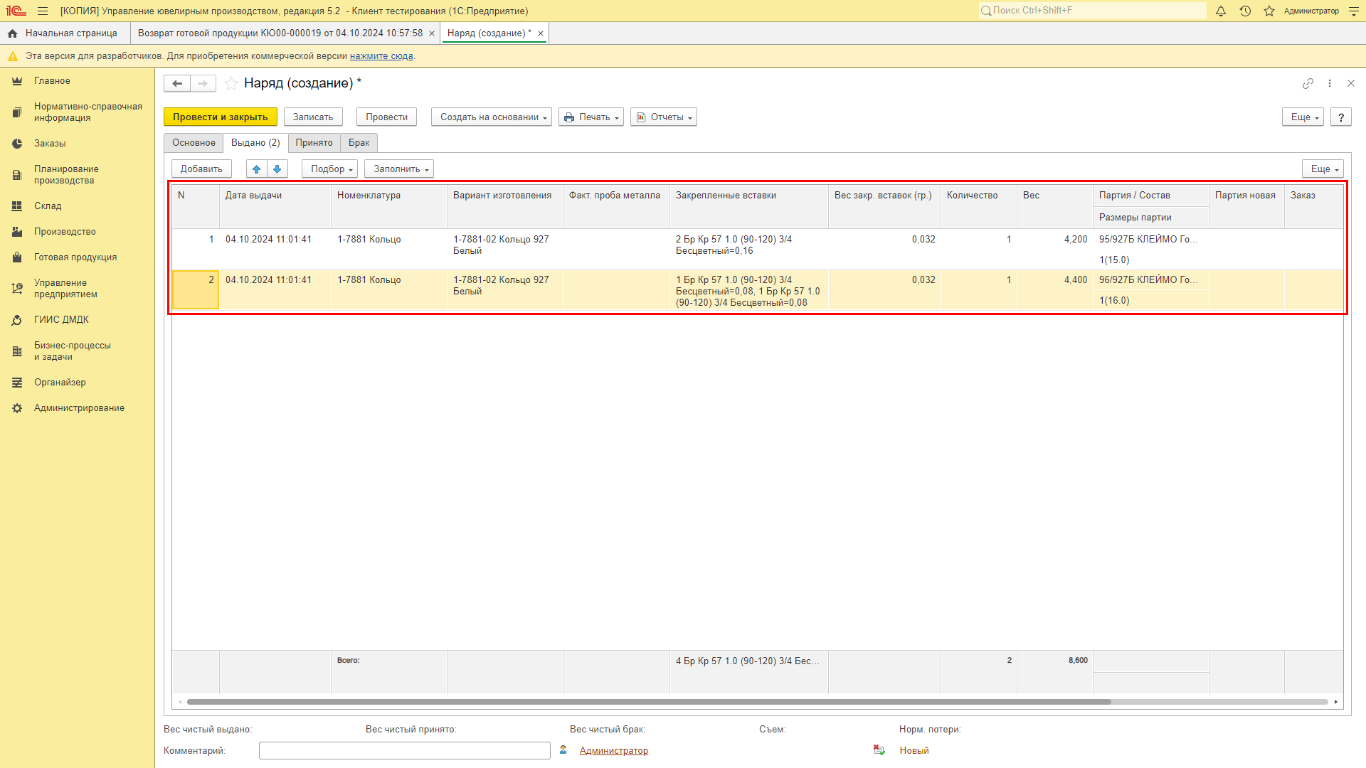Open favorites star in title bar

[x=1269, y=11]
